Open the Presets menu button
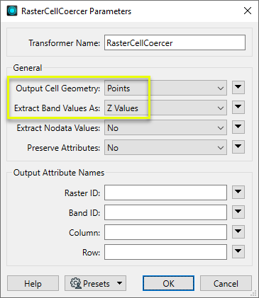This screenshot has height=298, width=259. coord(95,283)
